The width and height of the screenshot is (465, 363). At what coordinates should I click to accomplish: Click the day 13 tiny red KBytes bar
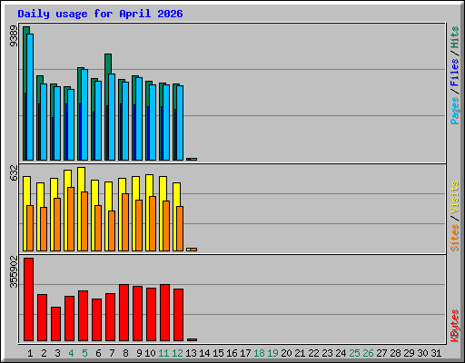193,339
